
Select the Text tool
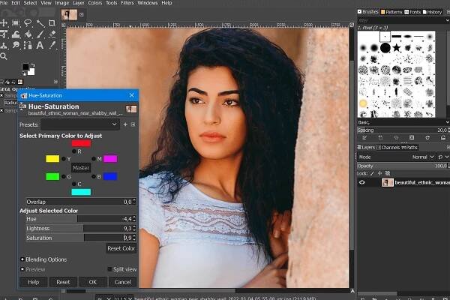pos(40,45)
